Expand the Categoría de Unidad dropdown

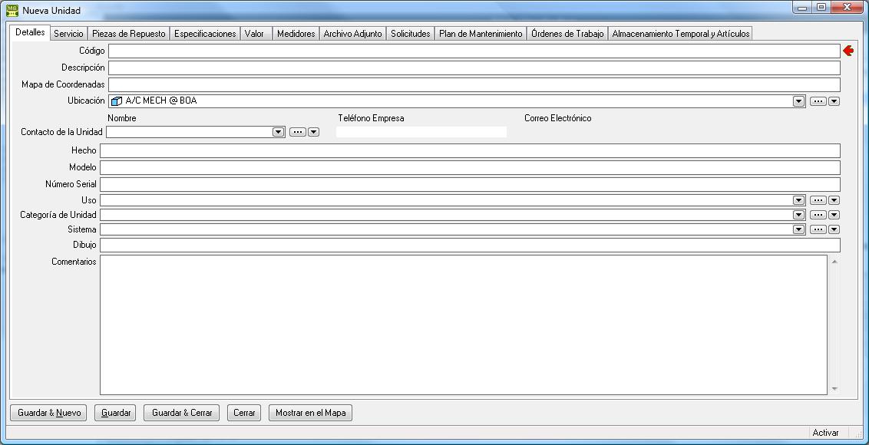798,215
